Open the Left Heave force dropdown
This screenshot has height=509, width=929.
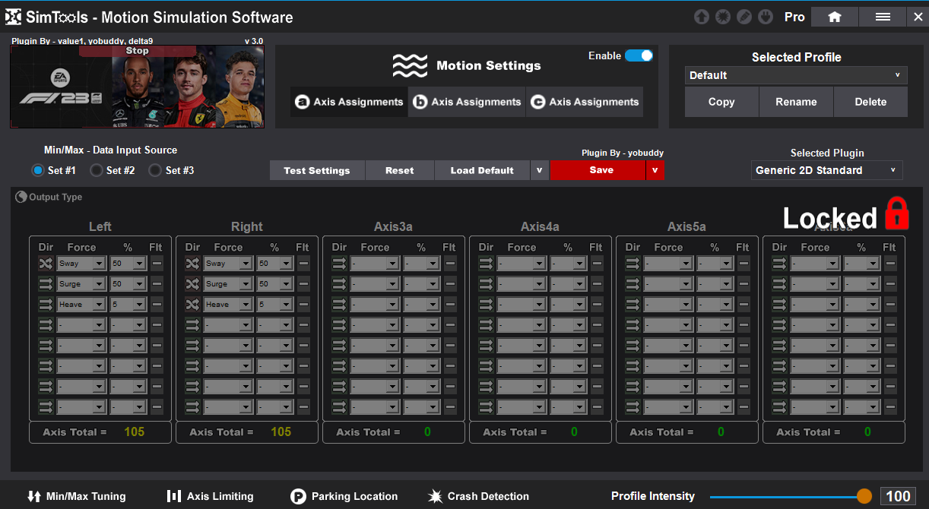[81, 305]
